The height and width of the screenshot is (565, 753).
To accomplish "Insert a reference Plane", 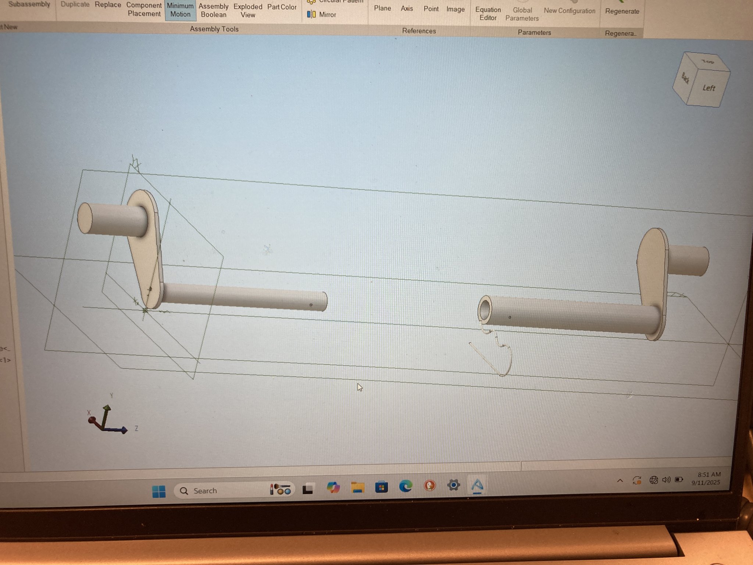I will click(x=382, y=8).
